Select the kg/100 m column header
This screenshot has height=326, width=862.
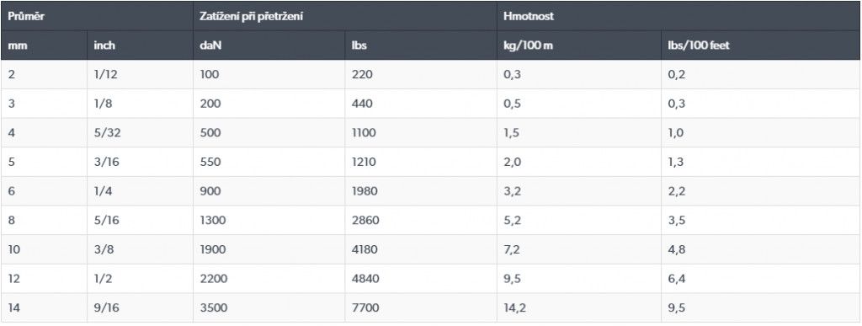(x=579, y=45)
